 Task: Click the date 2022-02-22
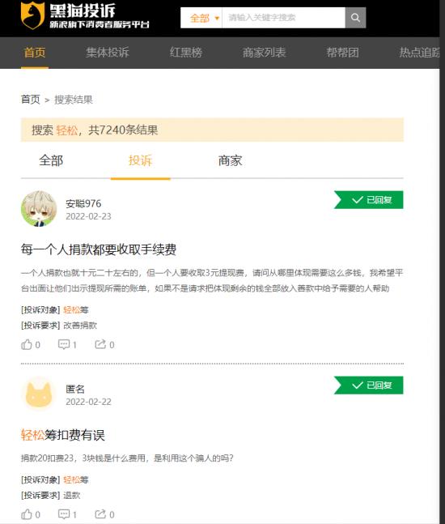tap(88, 402)
